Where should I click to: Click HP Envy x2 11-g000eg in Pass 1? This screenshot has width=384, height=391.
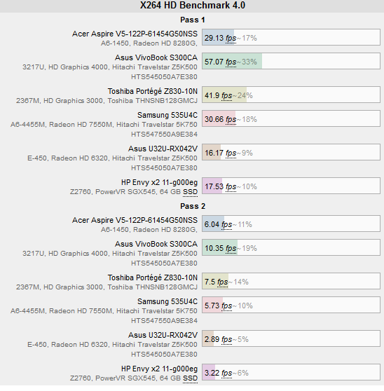click(x=159, y=182)
